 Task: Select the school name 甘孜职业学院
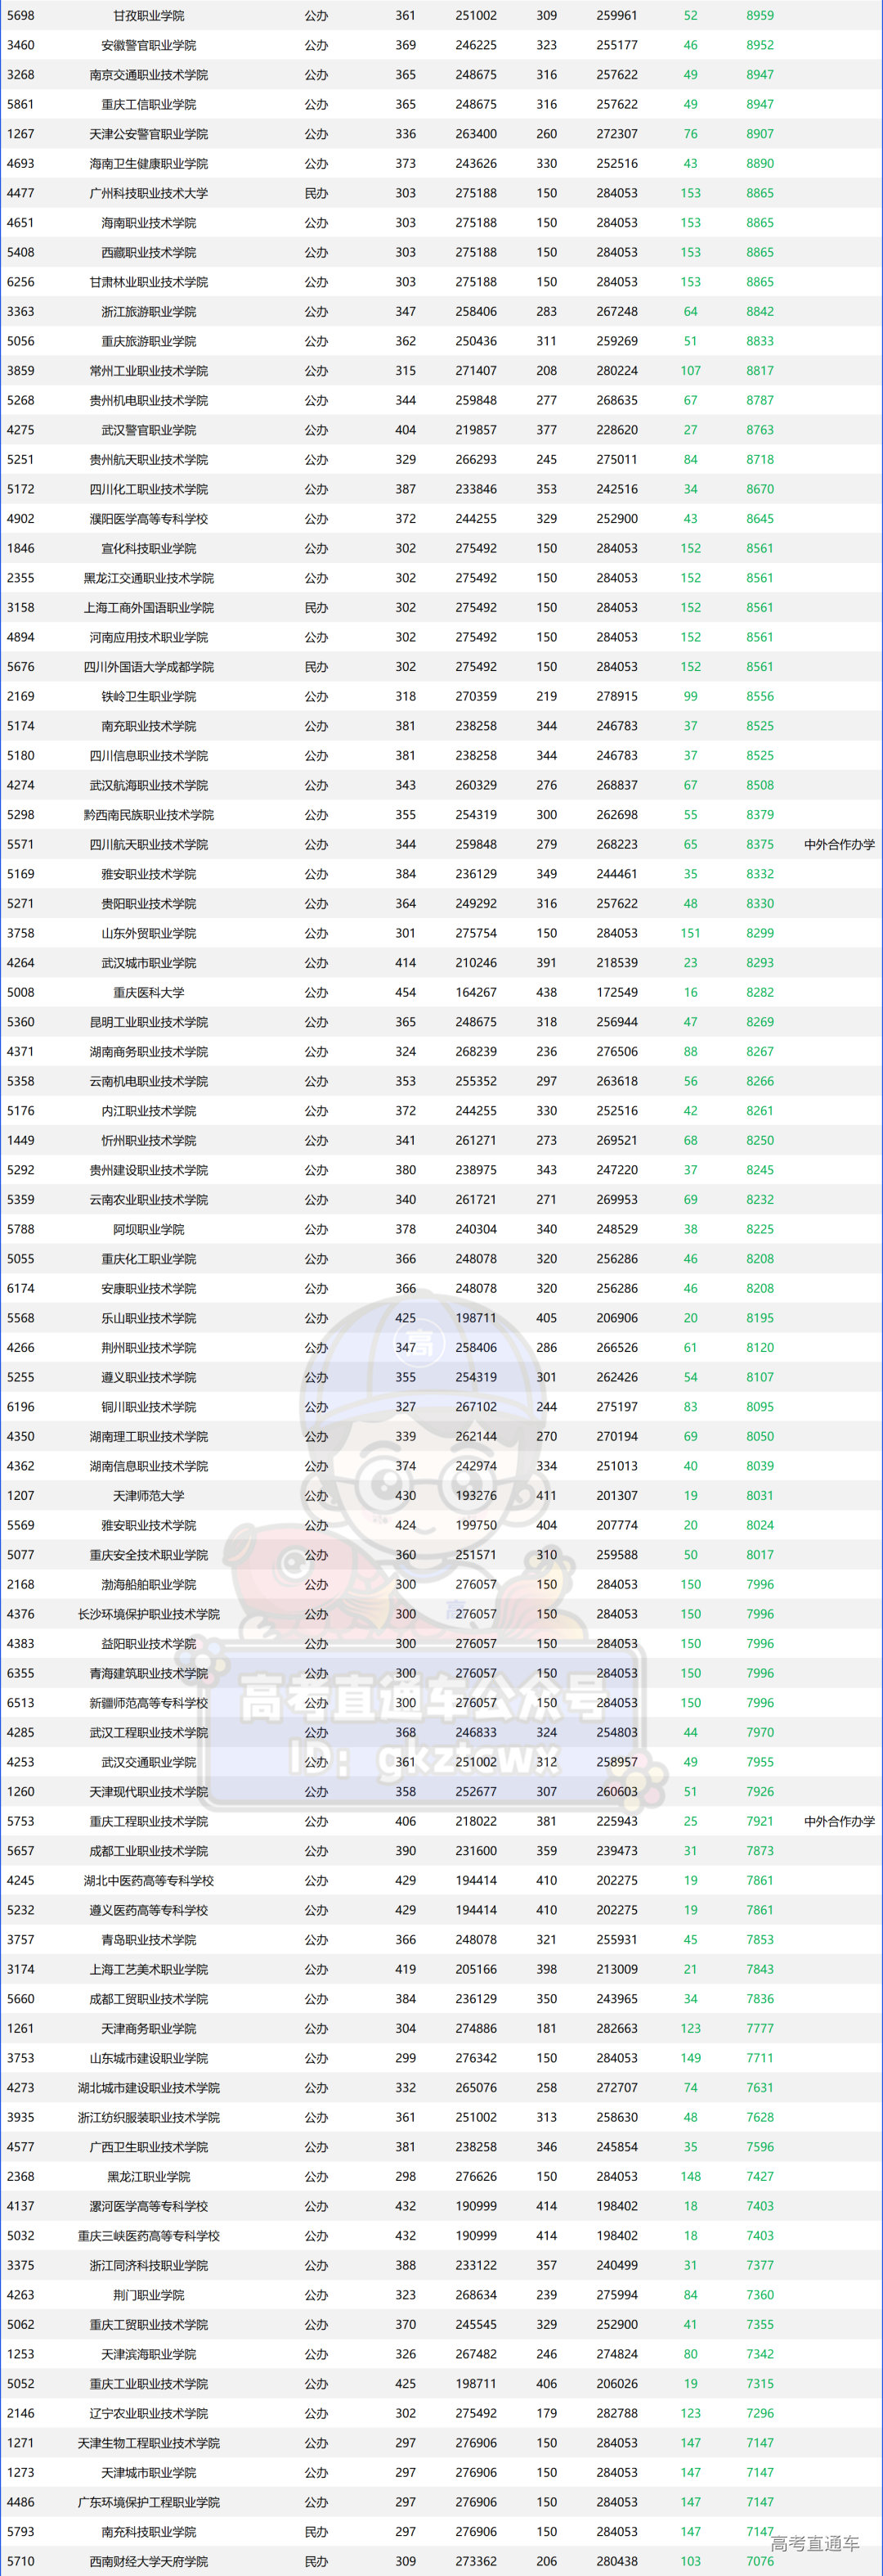[149, 16]
